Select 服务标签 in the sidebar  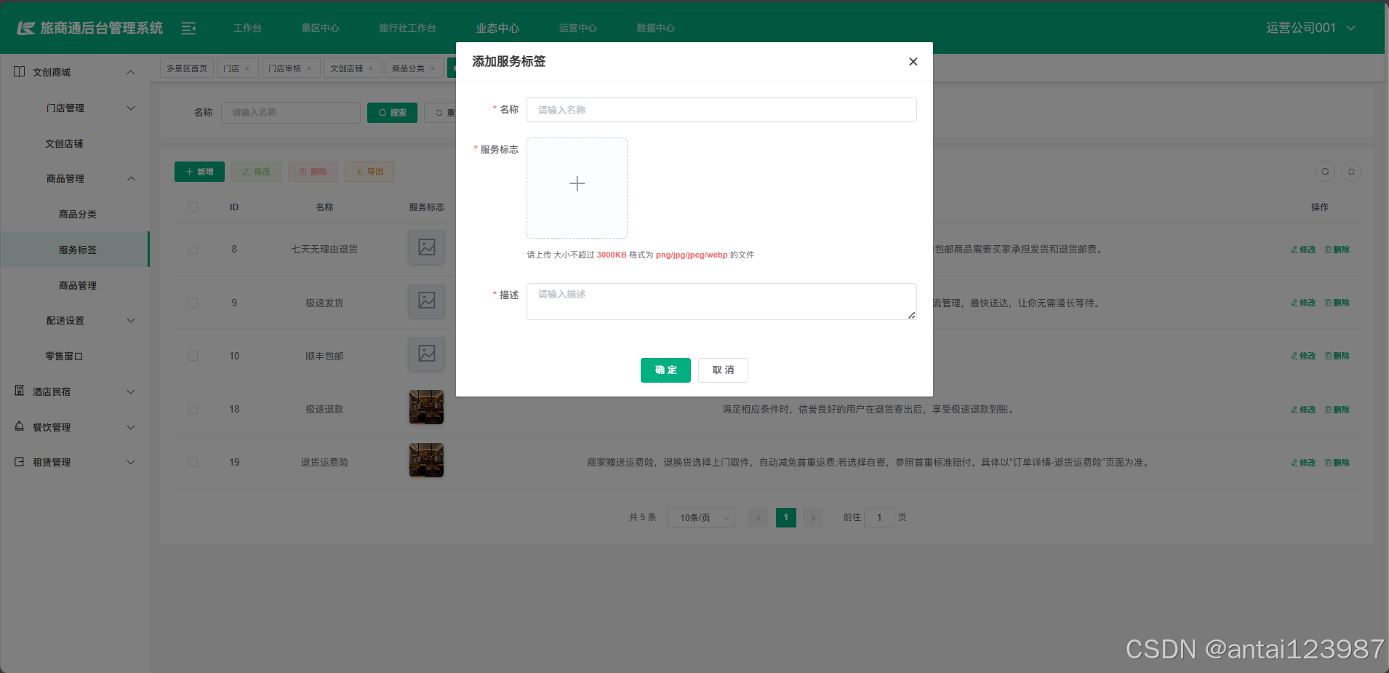click(x=75, y=250)
